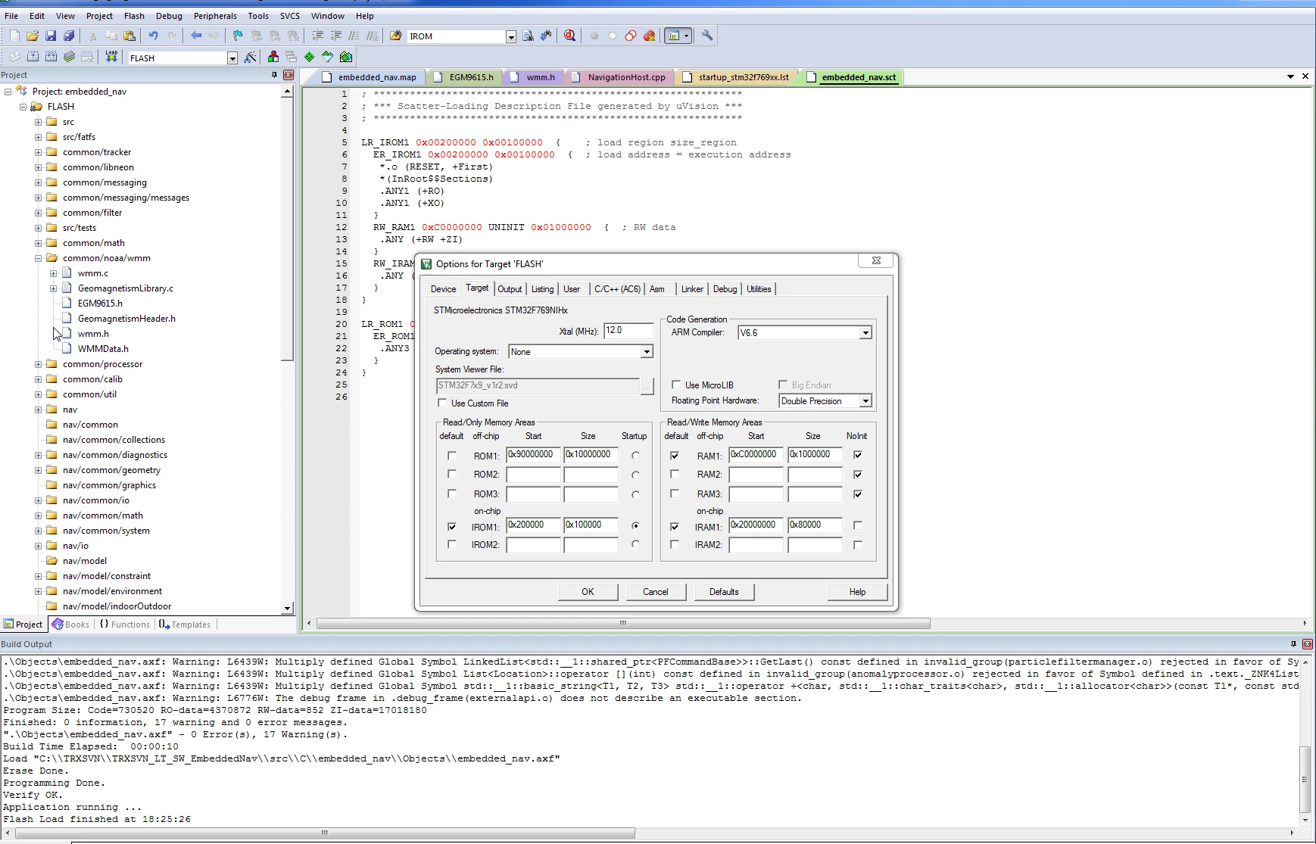Click the project tree vertical scrollbar
The height and width of the screenshot is (844, 1316).
click(287, 229)
